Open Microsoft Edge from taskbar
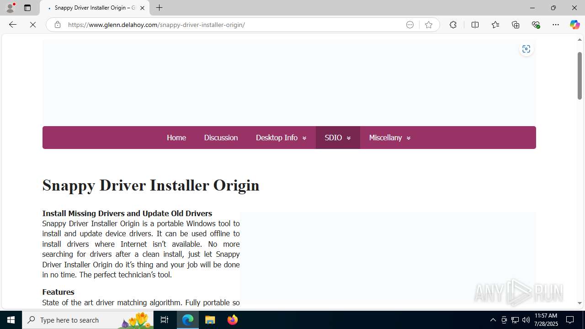Image resolution: width=585 pixels, height=329 pixels. point(188,320)
